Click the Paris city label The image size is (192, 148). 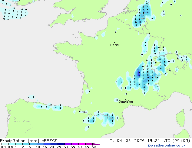pos(114,45)
